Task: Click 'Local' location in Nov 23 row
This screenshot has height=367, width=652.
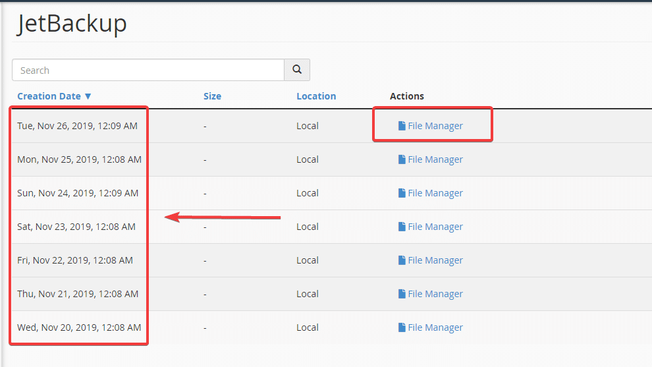Action: click(308, 227)
